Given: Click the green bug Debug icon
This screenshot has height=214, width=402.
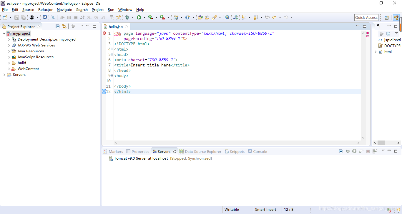Looking at the screenshot, I should [x=127, y=17].
